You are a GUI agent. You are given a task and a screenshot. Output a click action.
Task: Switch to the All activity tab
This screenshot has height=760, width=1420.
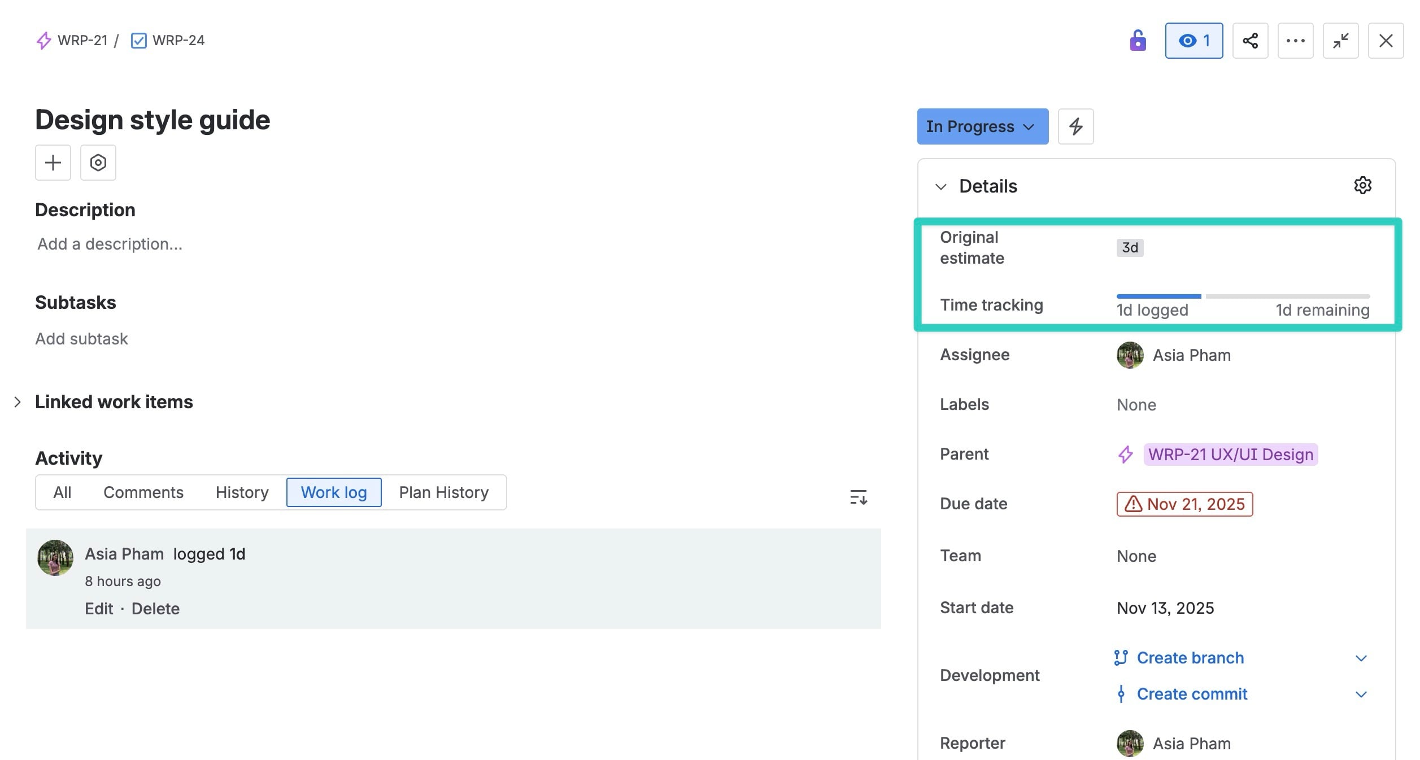tap(62, 492)
